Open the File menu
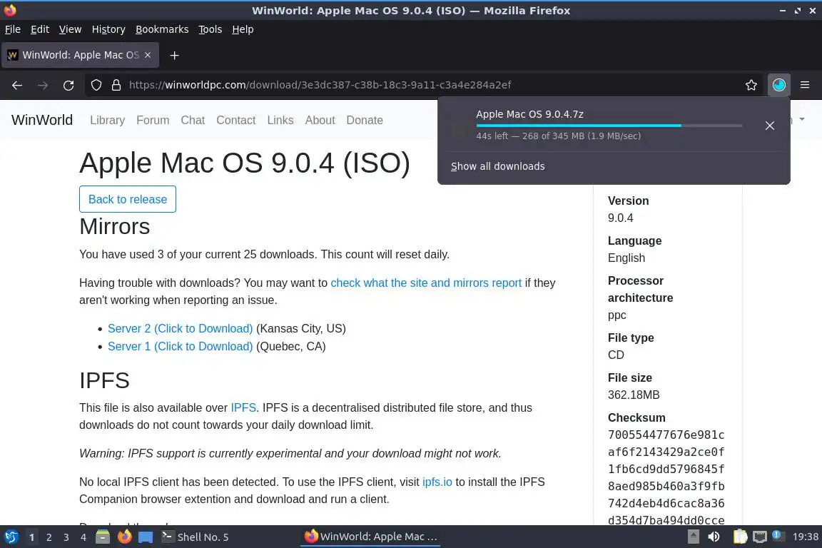Image resolution: width=822 pixels, height=548 pixels. pos(13,29)
